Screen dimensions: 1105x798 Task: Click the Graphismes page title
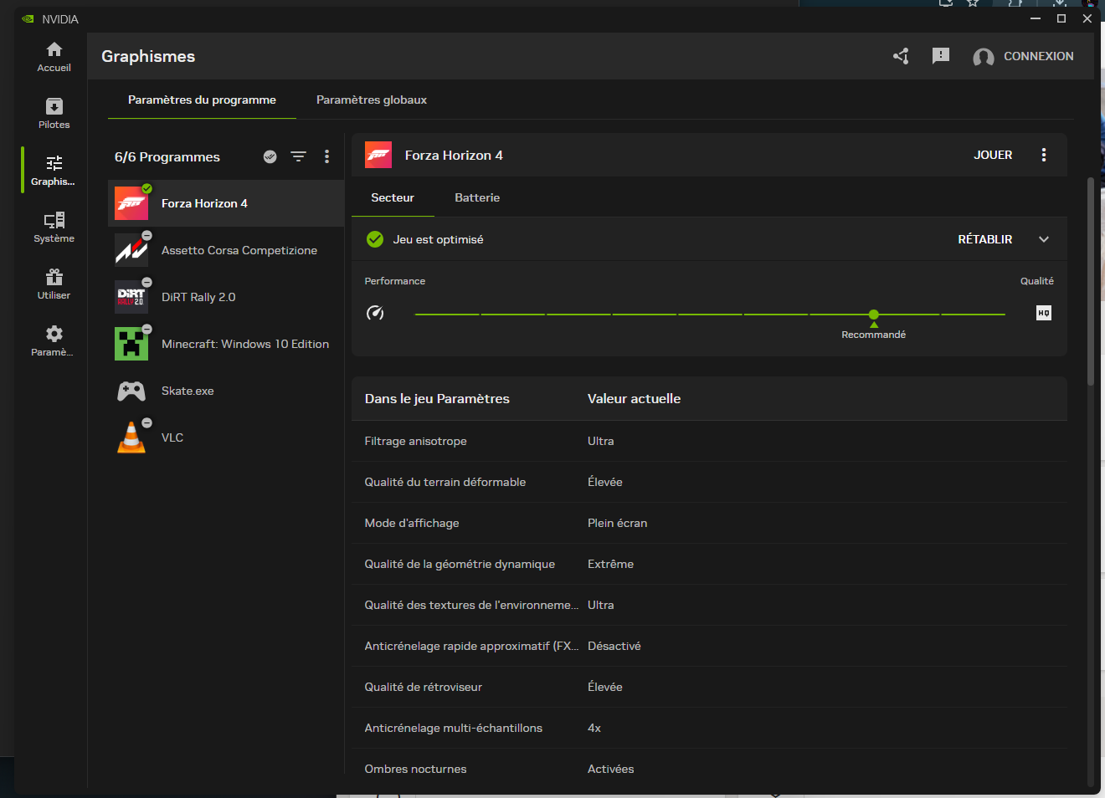[x=148, y=56]
